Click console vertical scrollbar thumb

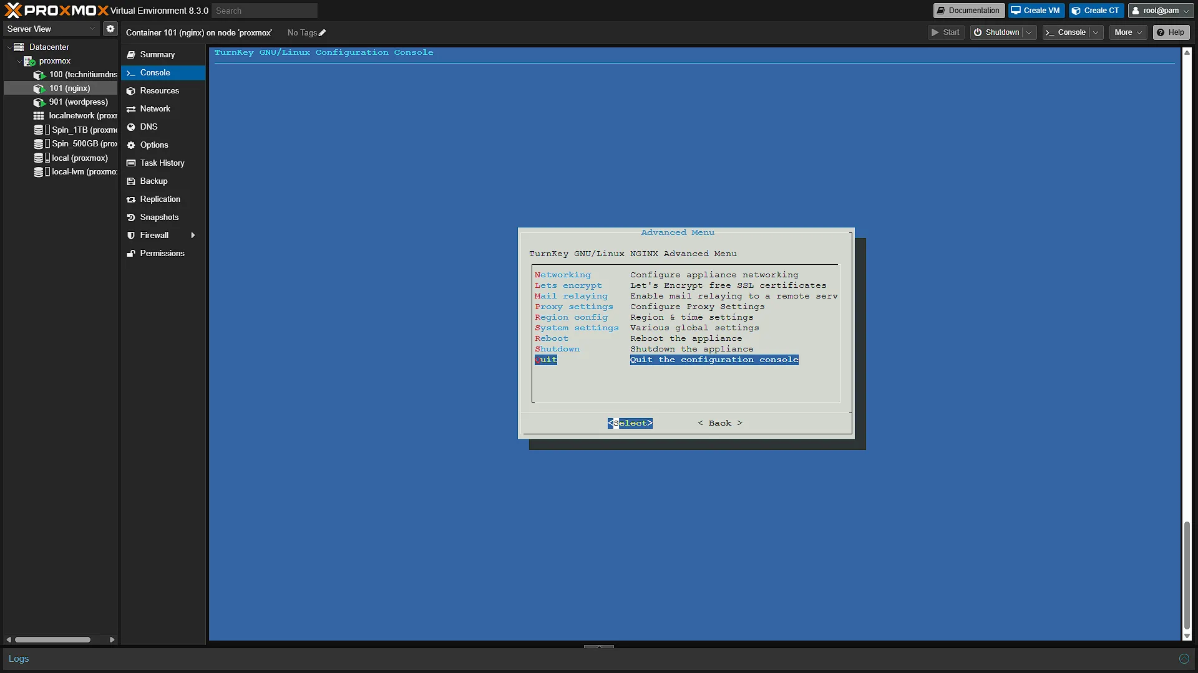(1187, 576)
